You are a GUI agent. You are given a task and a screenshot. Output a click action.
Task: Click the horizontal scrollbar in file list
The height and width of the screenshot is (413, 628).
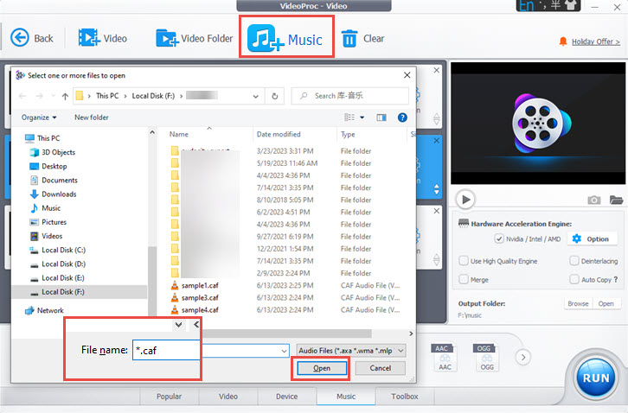287,334
